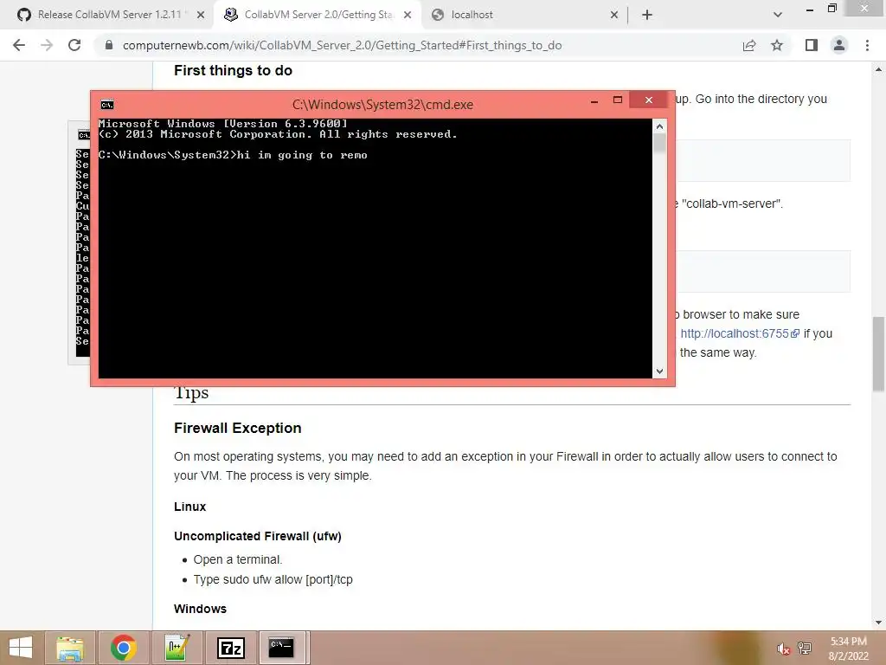Select Command Prompt taskbar button

(284, 648)
